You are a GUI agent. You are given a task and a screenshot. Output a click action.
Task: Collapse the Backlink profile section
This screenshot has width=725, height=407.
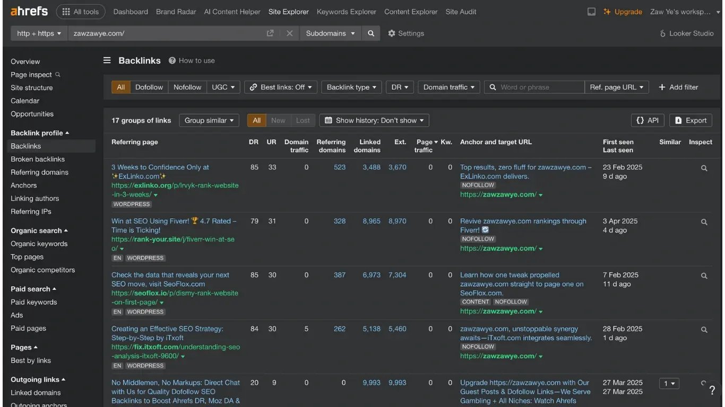pyautogui.click(x=40, y=133)
